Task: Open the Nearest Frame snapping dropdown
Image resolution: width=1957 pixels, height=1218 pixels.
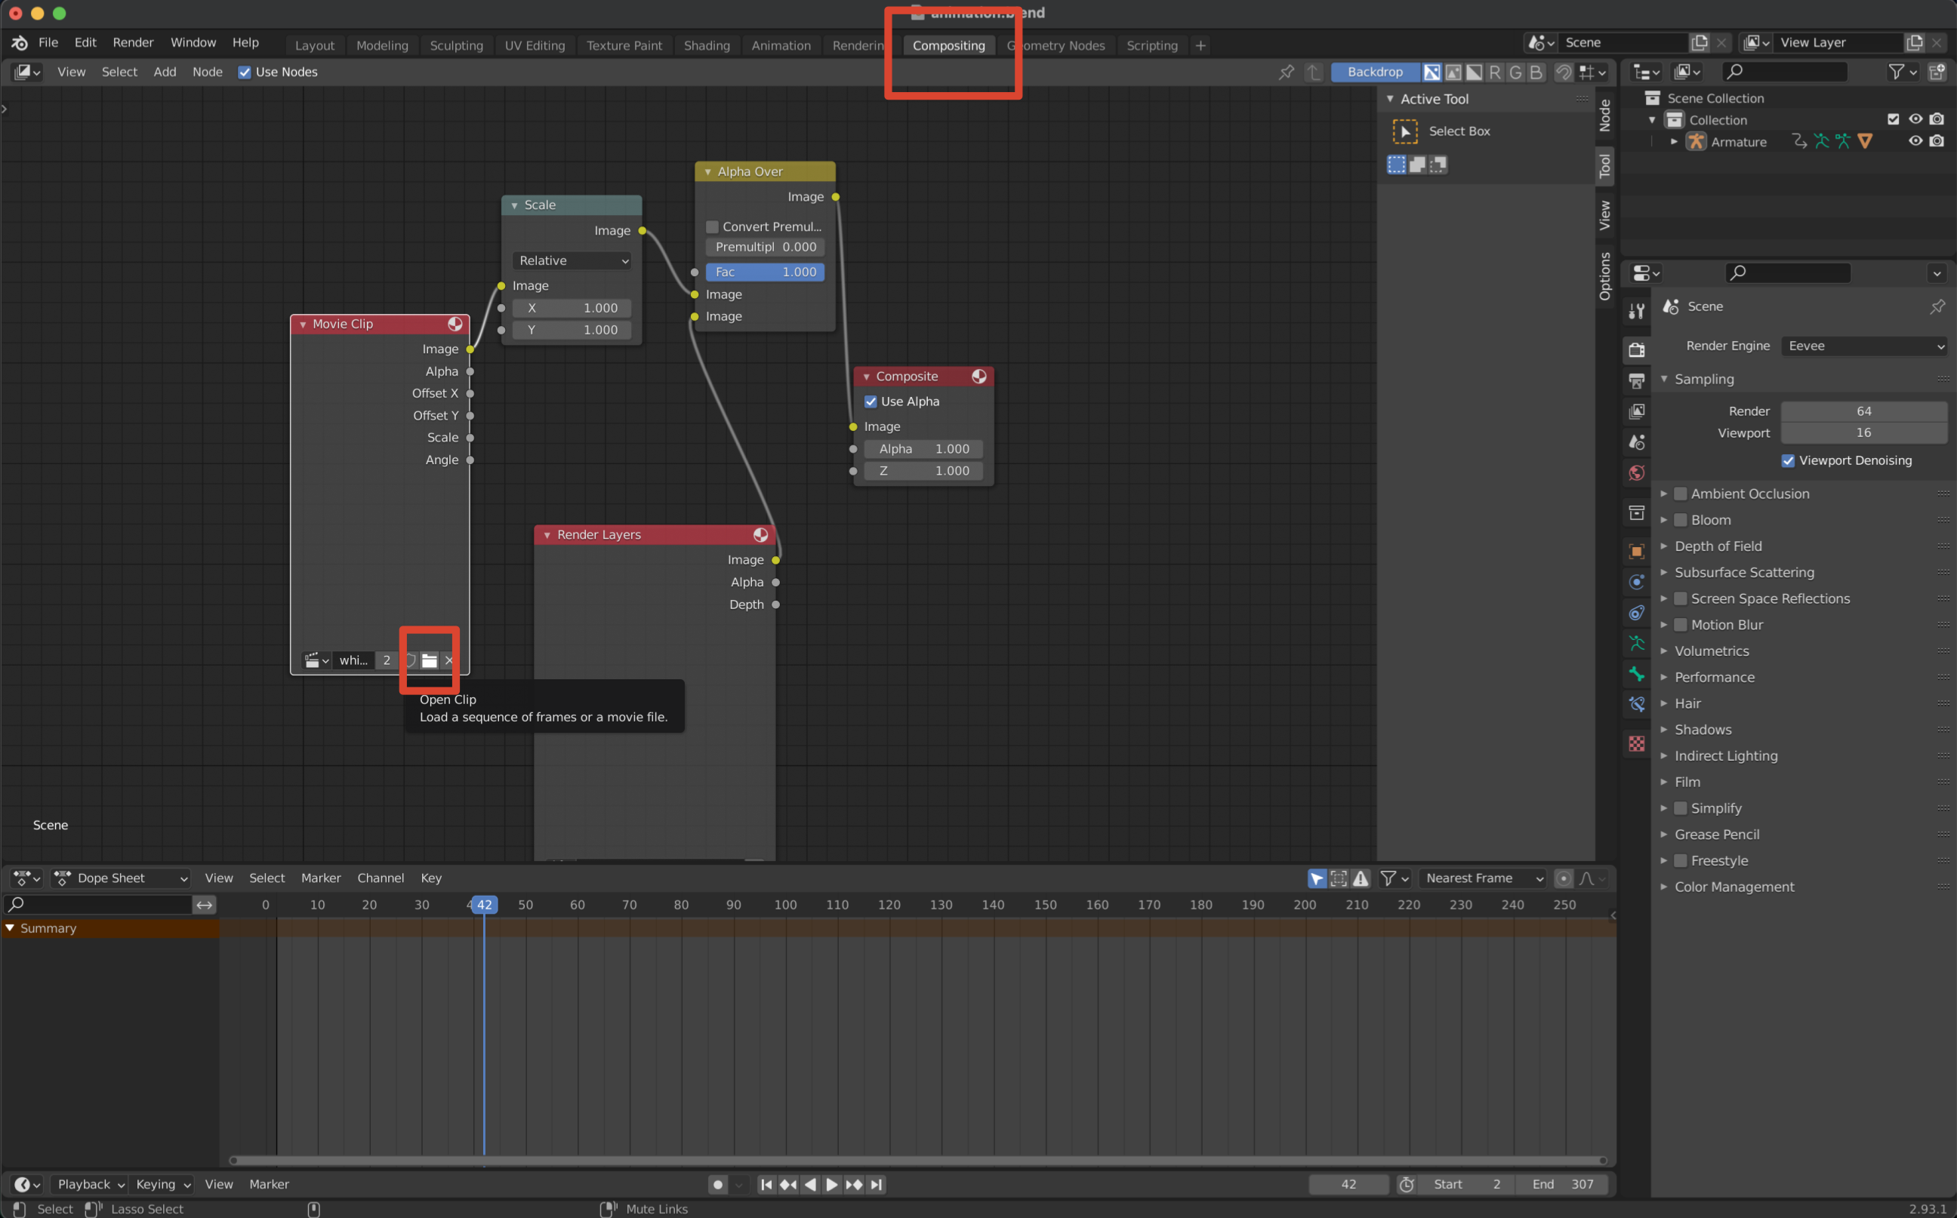Action: [1482, 878]
